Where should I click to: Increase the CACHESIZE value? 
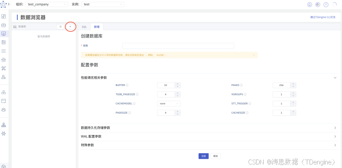click(x=293, y=111)
